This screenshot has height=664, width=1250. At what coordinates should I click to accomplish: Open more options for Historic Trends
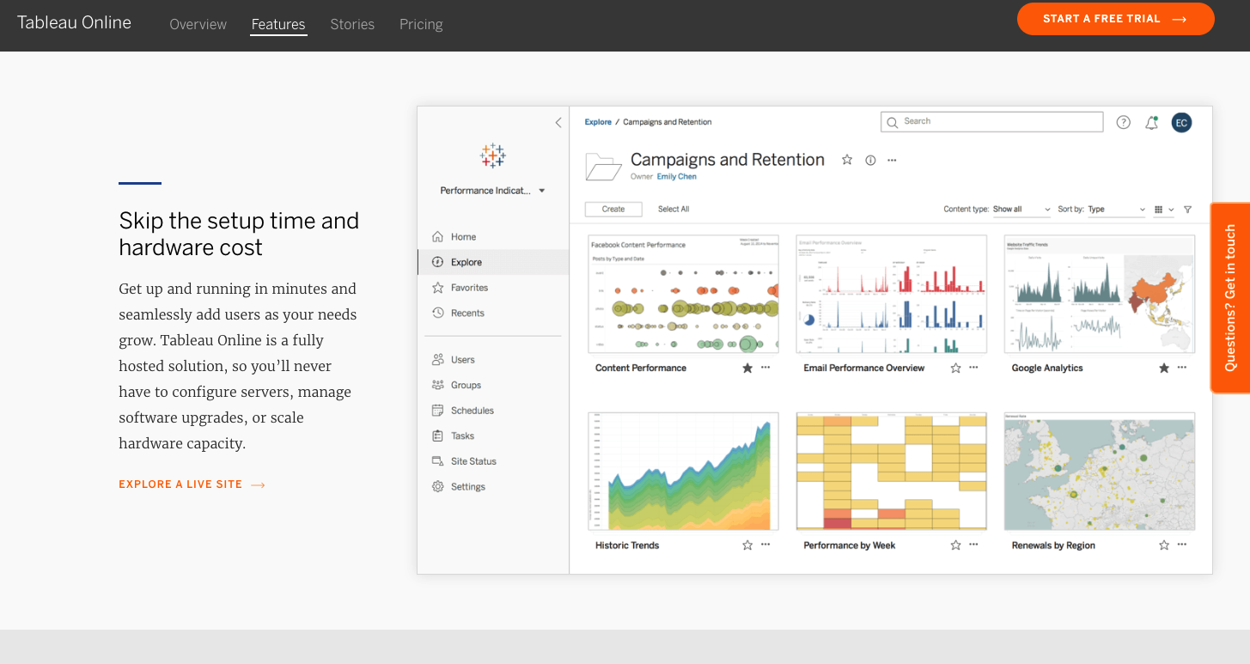tap(765, 545)
